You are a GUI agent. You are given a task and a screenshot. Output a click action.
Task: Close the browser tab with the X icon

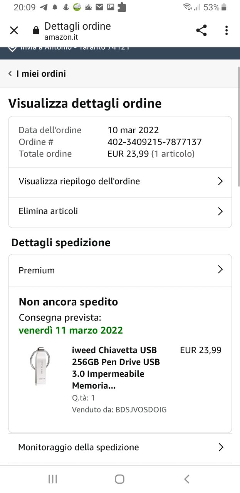(x=14, y=30)
